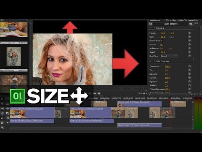Select first Close Up Video clip on timeline
202x152 pixels.
[x=32, y=112]
